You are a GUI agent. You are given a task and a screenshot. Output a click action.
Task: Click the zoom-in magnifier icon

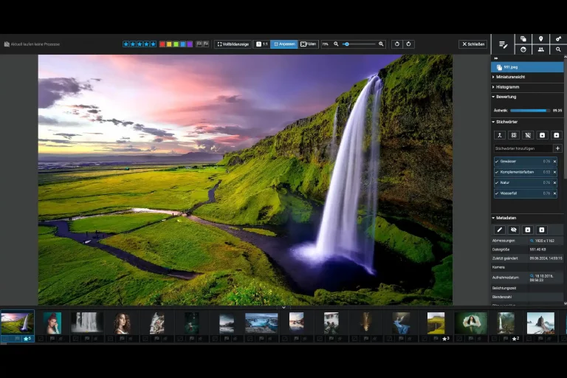click(381, 44)
